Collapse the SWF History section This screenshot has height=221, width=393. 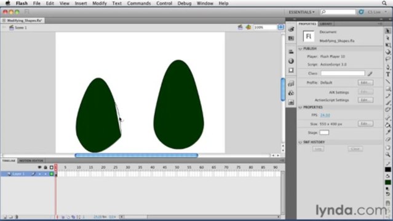[x=300, y=142]
